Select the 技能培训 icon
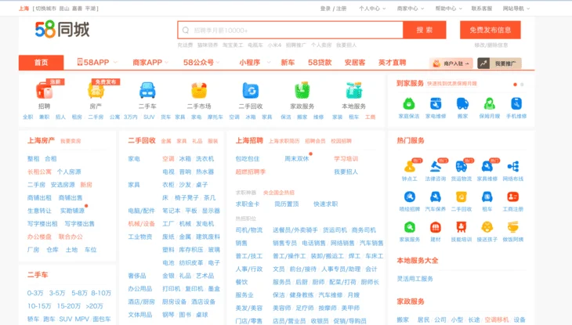Viewport: 572px width, 325px height. (461, 227)
